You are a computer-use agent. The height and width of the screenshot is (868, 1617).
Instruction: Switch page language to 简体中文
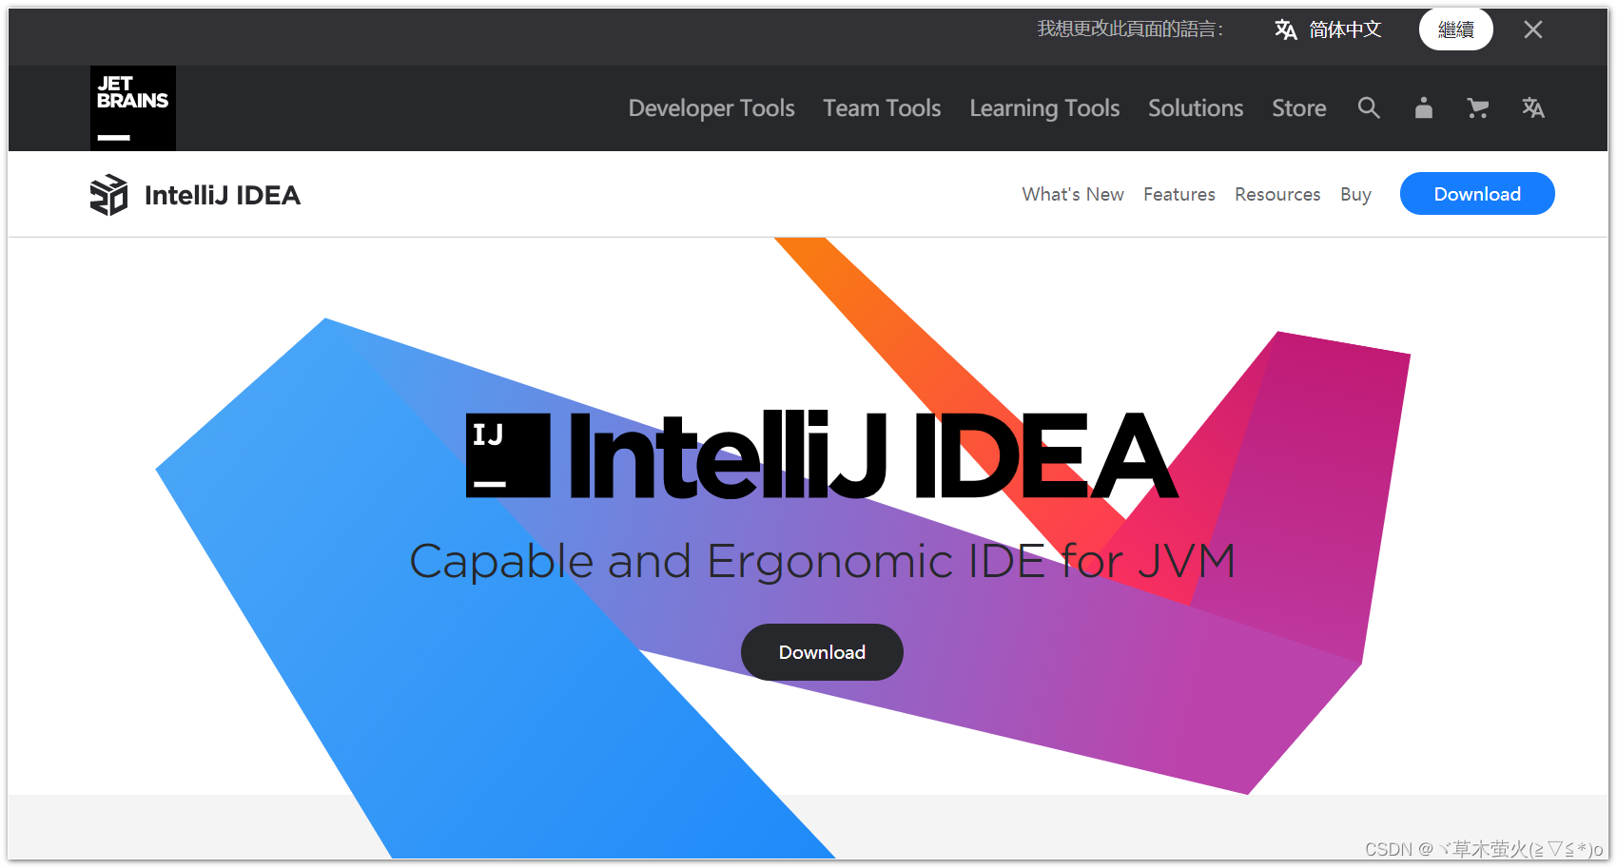[1345, 29]
